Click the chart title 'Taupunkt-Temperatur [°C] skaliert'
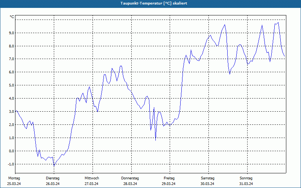 point(154,3)
